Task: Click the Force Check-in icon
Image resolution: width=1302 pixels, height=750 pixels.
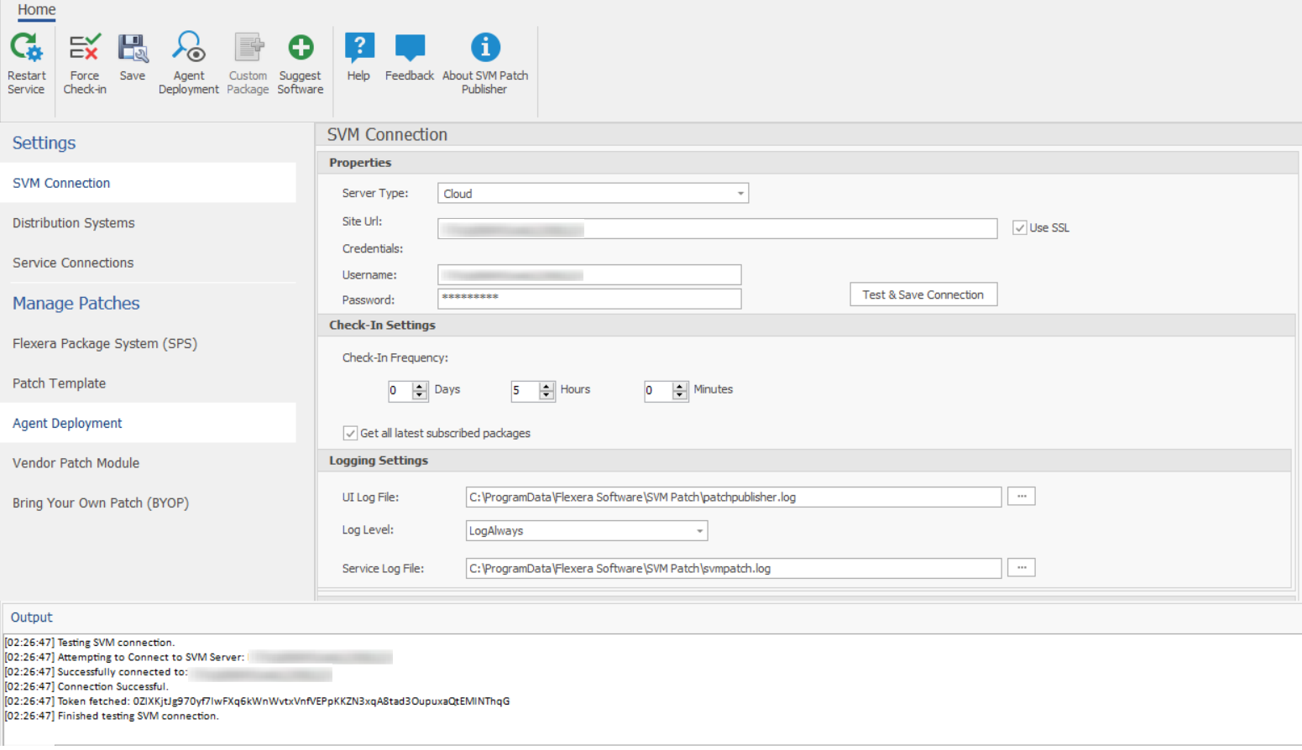Action: pos(84,48)
